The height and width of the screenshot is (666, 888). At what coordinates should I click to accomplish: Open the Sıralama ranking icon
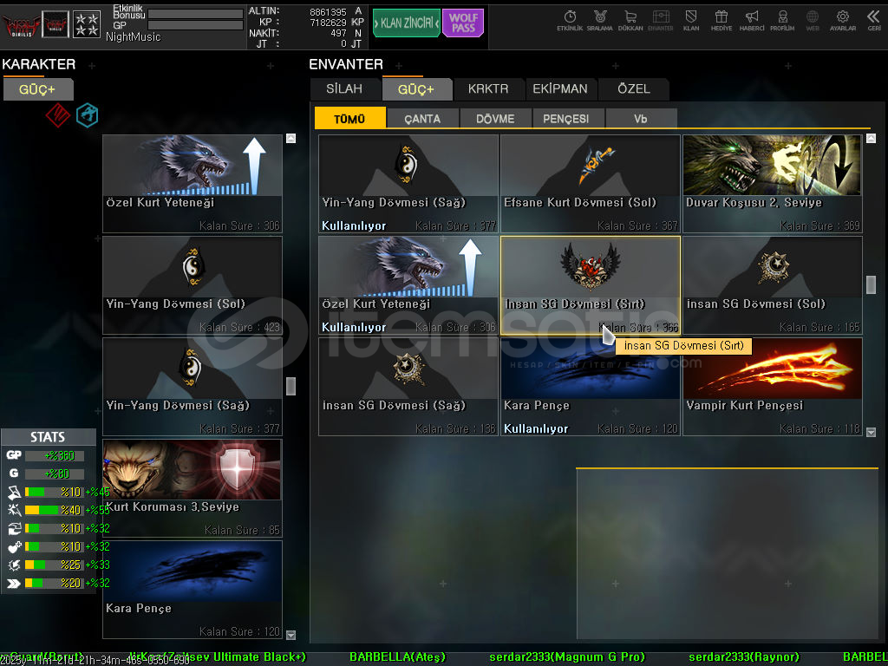point(600,21)
